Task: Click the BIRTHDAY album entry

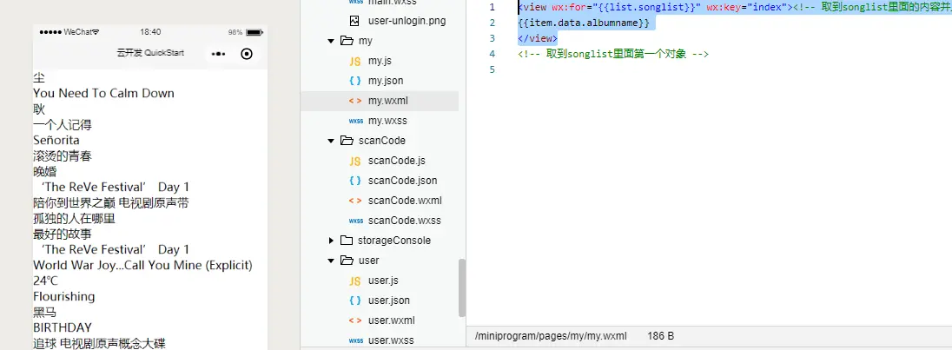Action: pyautogui.click(x=63, y=327)
